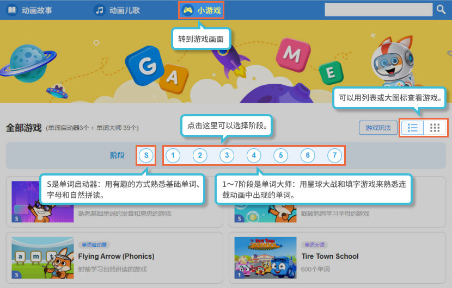Filter games by stage 5
Viewport: 452px width, 288px height.
[280, 156]
